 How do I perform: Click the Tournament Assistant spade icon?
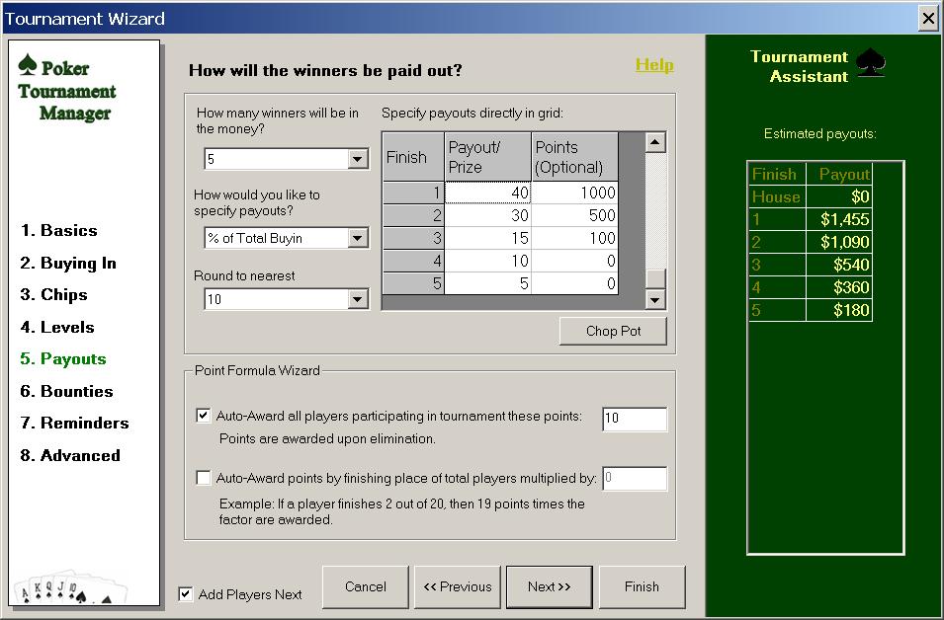[x=874, y=61]
